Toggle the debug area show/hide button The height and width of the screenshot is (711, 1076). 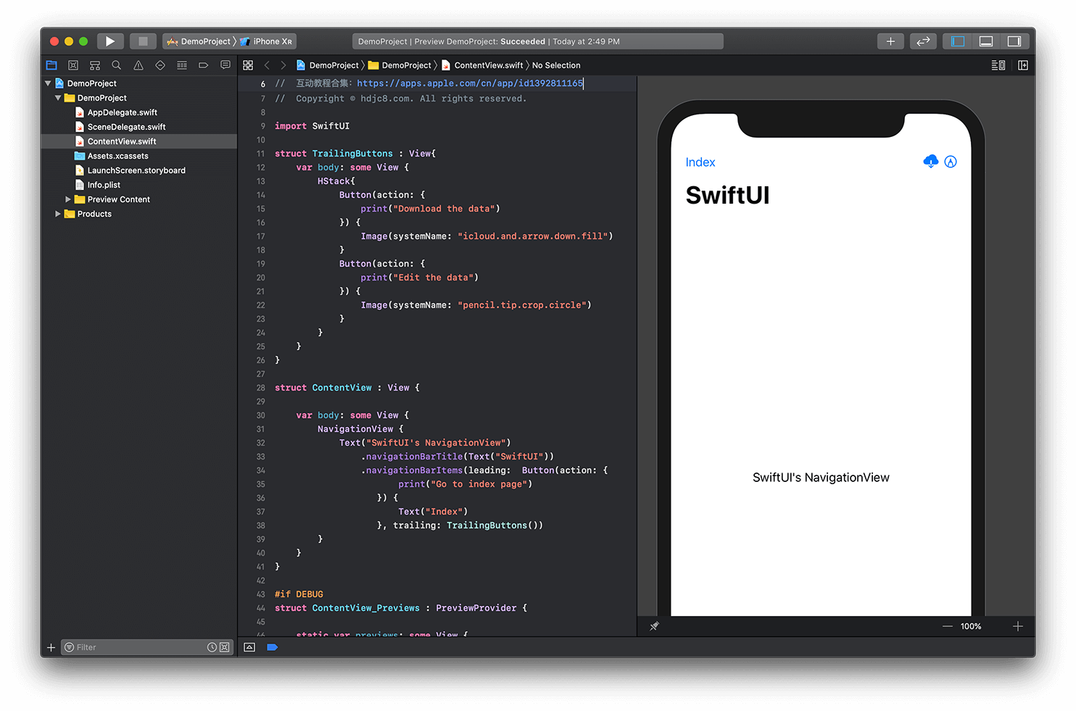pyautogui.click(x=249, y=647)
